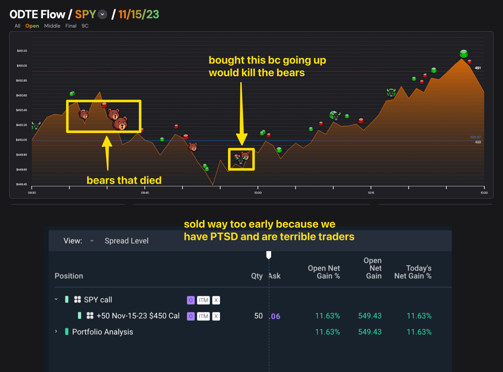The height and width of the screenshot is (372, 503).
Task: Sort by Today's Net Gain % header
Action: tap(413, 272)
